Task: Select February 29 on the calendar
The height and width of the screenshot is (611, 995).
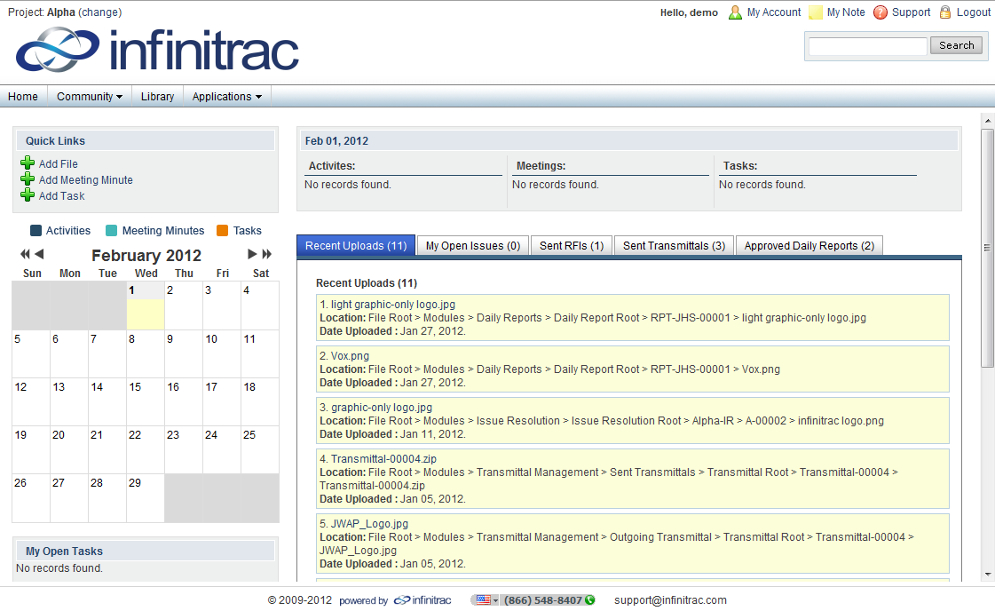Action: tap(146, 497)
